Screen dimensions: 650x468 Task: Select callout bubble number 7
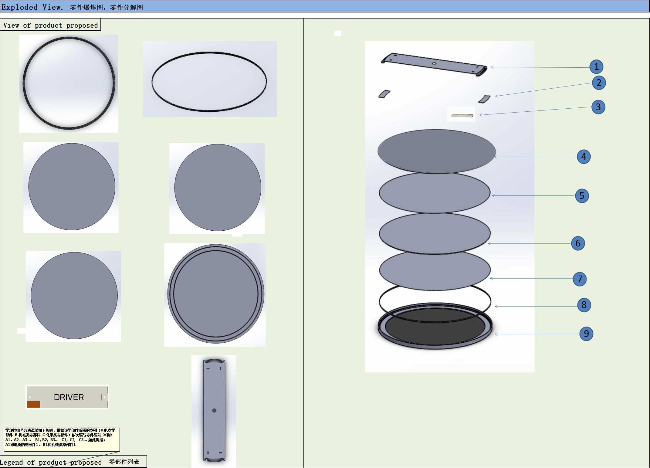(579, 279)
